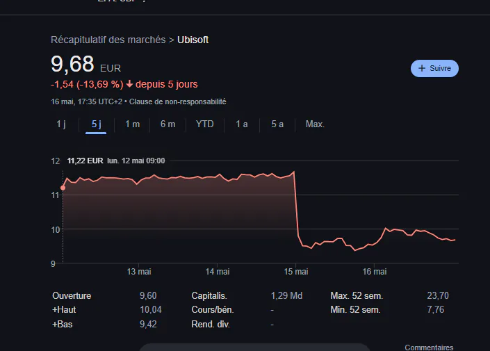The width and height of the screenshot is (490, 351).
Task: Click the 13 mai axis label
Action: point(139,271)
